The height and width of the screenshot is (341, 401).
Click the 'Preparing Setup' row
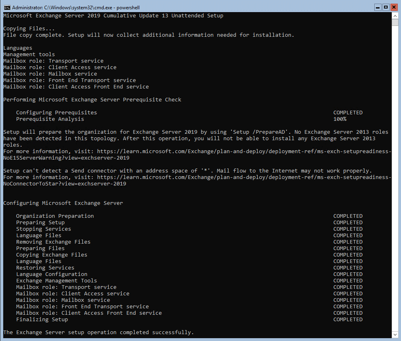point(189,223)
